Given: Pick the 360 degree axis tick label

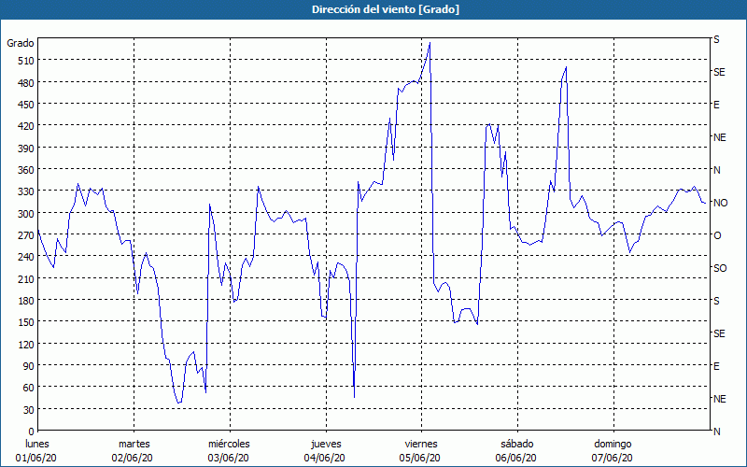Looking at the screenshot, I should click(x=26, y=170).
